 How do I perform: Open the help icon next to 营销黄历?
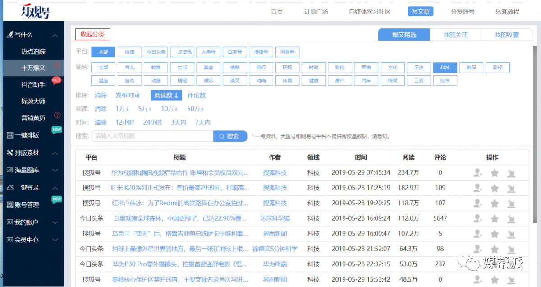(x=57, y=115)
